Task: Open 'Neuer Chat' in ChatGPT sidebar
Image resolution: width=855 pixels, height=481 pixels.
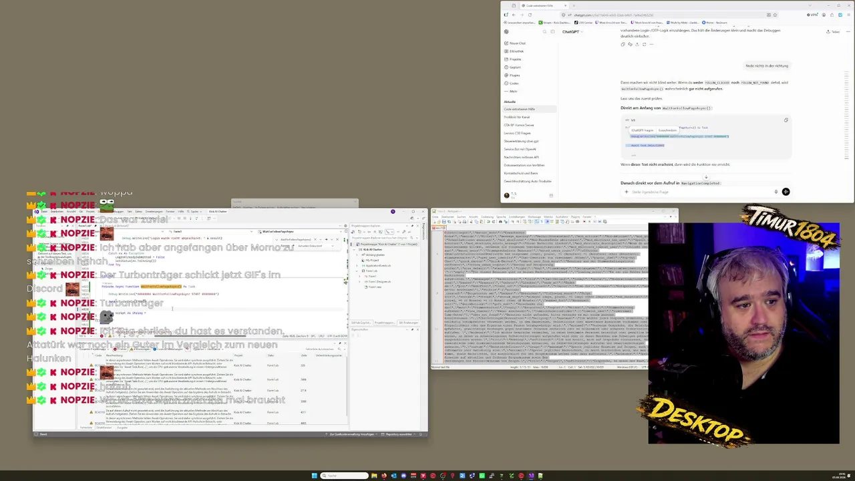Action: click(515, 43)
